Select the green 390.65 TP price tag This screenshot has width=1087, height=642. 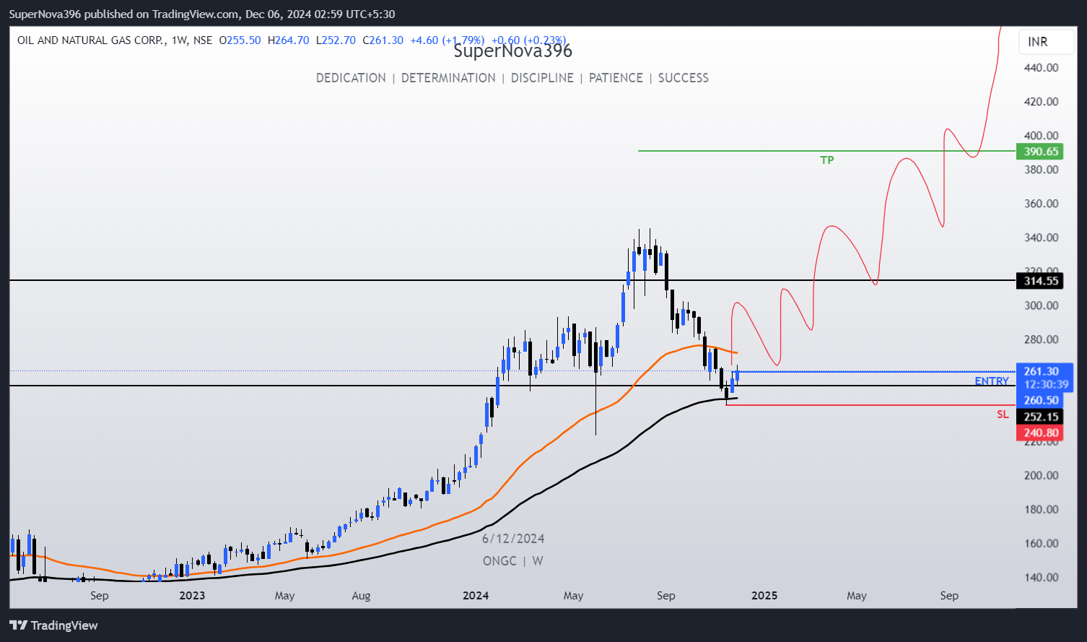[x=1039, y=152]
